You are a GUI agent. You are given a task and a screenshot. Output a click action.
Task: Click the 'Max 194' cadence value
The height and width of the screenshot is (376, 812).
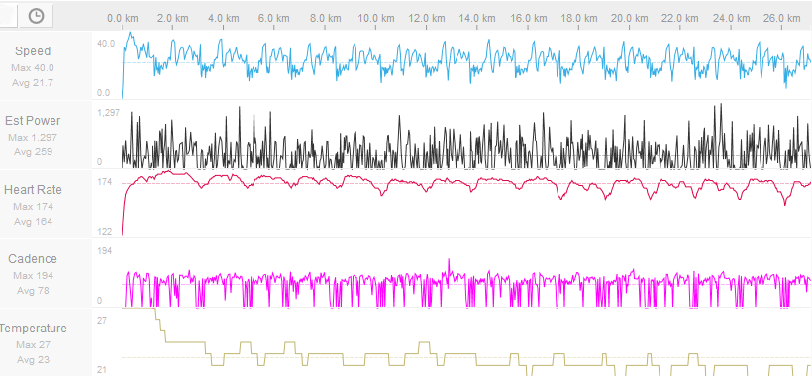(33, 276)
